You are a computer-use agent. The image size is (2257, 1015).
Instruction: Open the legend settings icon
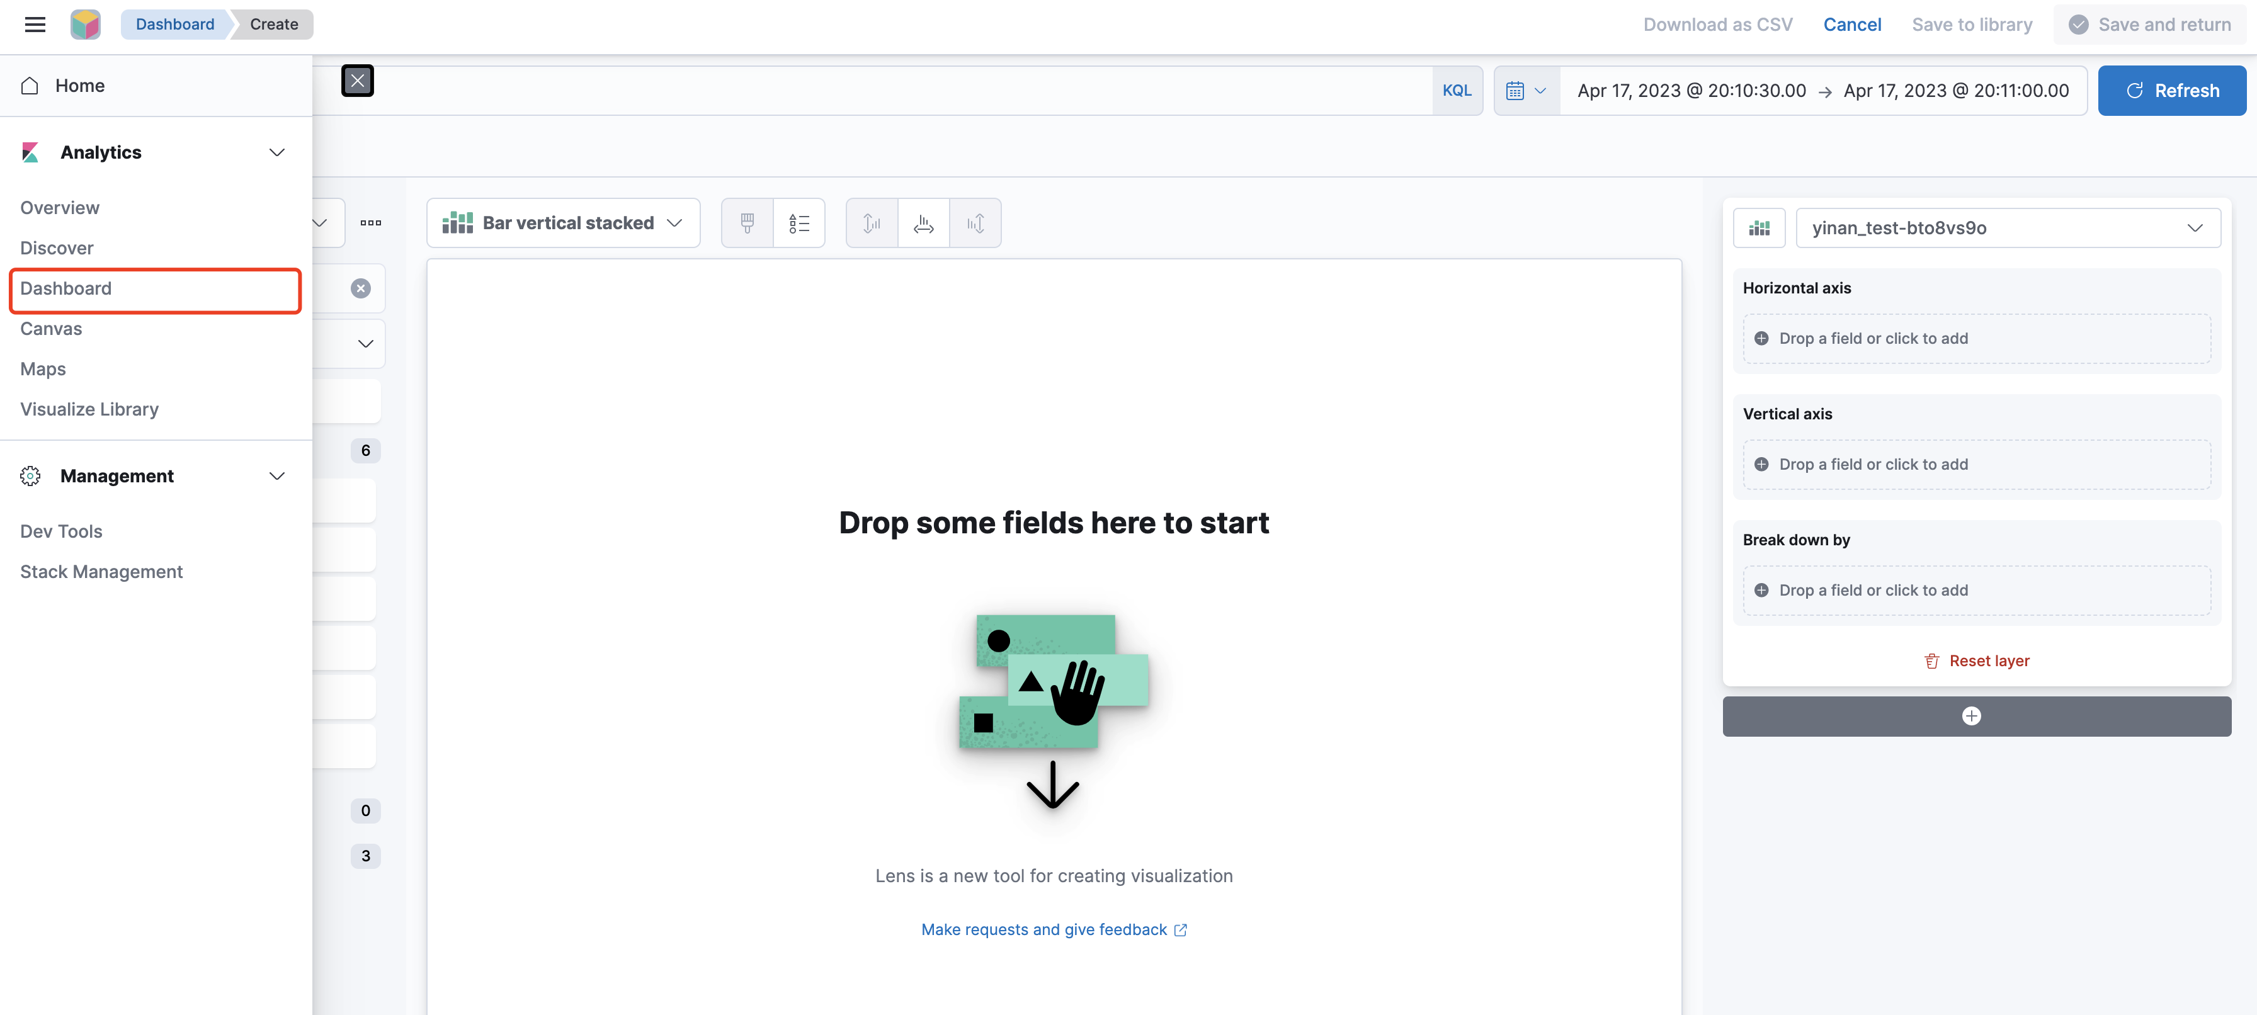[798, 224]
